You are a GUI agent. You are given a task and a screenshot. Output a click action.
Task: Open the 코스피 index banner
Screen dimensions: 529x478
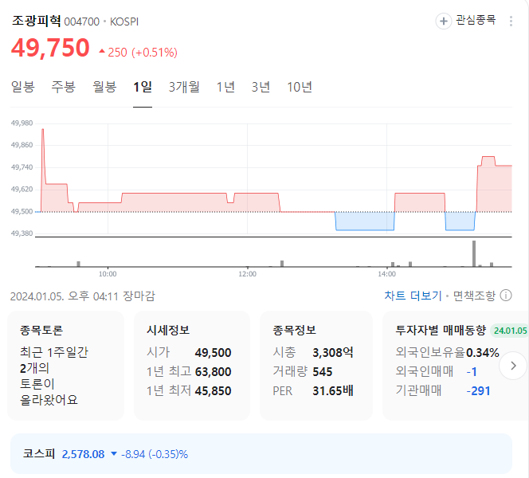261,454
